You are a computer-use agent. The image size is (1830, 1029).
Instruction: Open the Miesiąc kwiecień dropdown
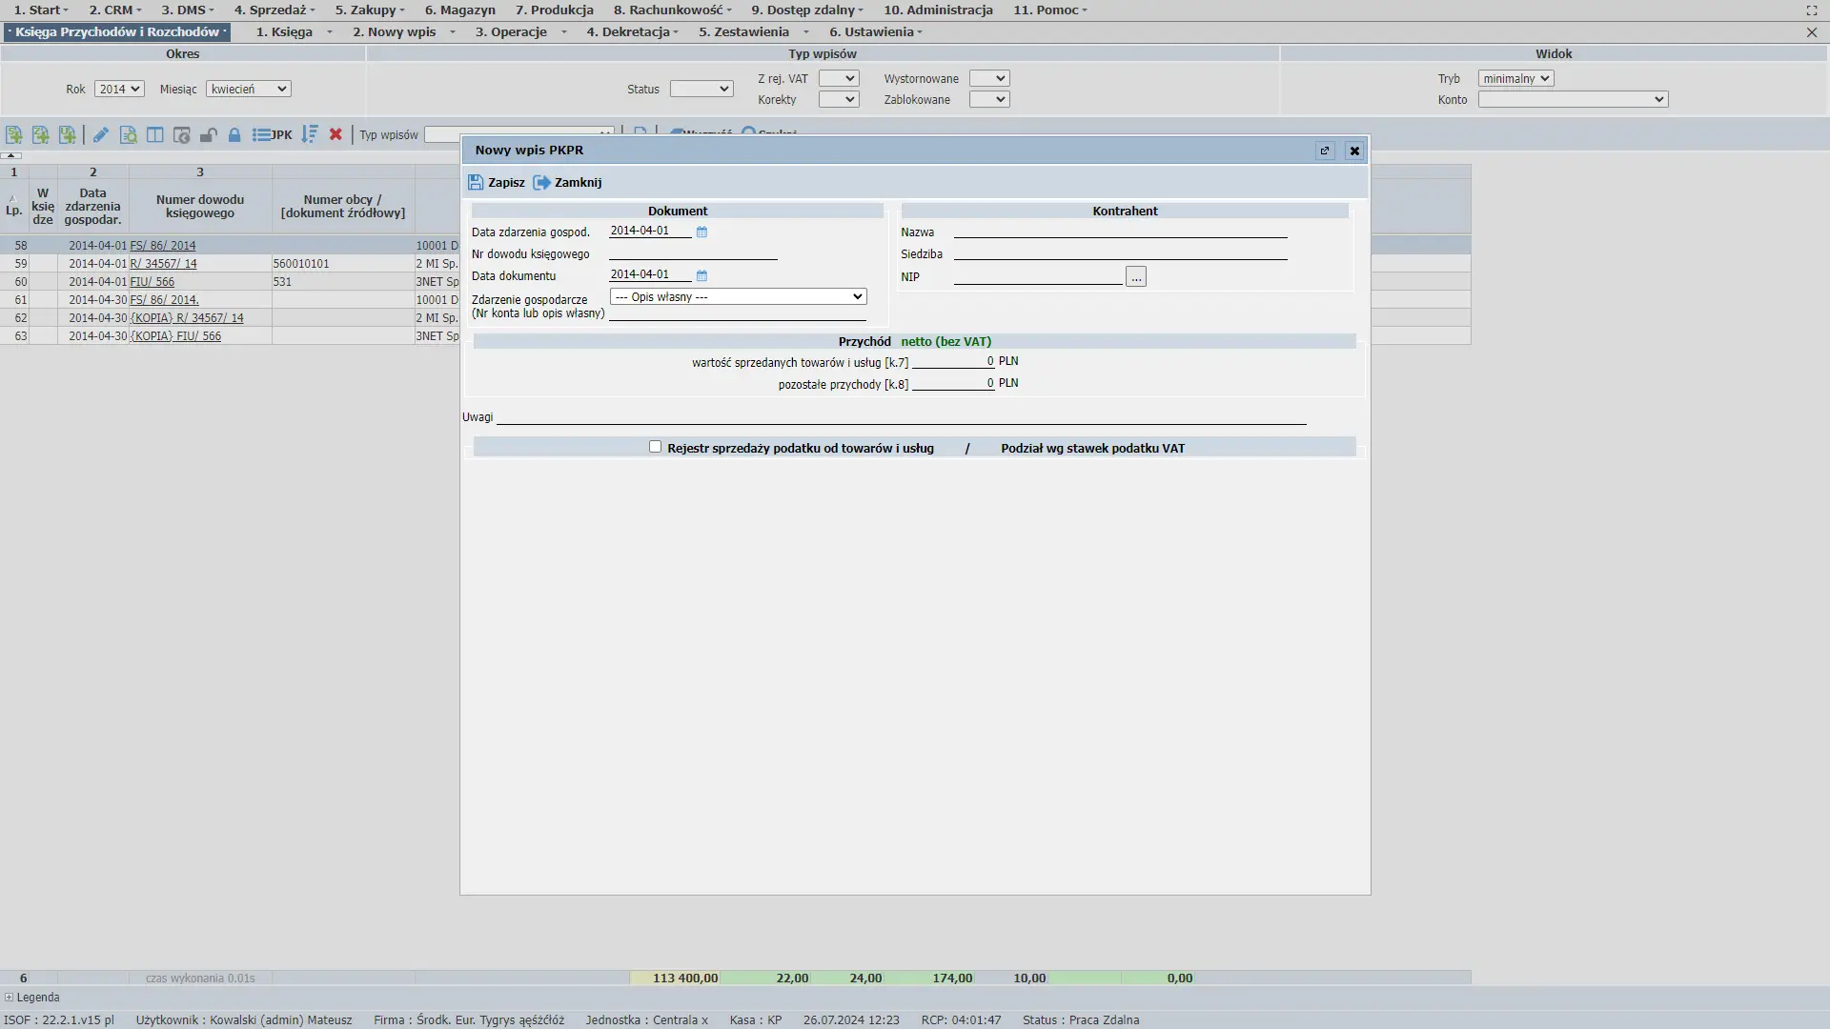pos(248,89)
